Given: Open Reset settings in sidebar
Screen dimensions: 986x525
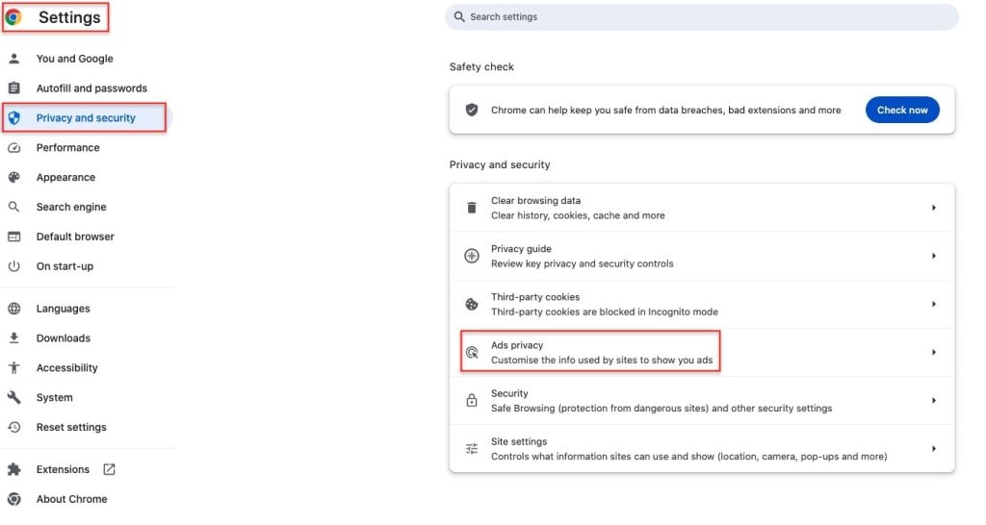Looking at the screenshot, I should coord(71,427).
